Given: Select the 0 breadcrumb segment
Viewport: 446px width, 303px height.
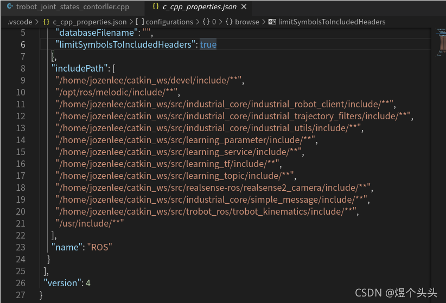Looking at the screenshot, I should [214, 22].
